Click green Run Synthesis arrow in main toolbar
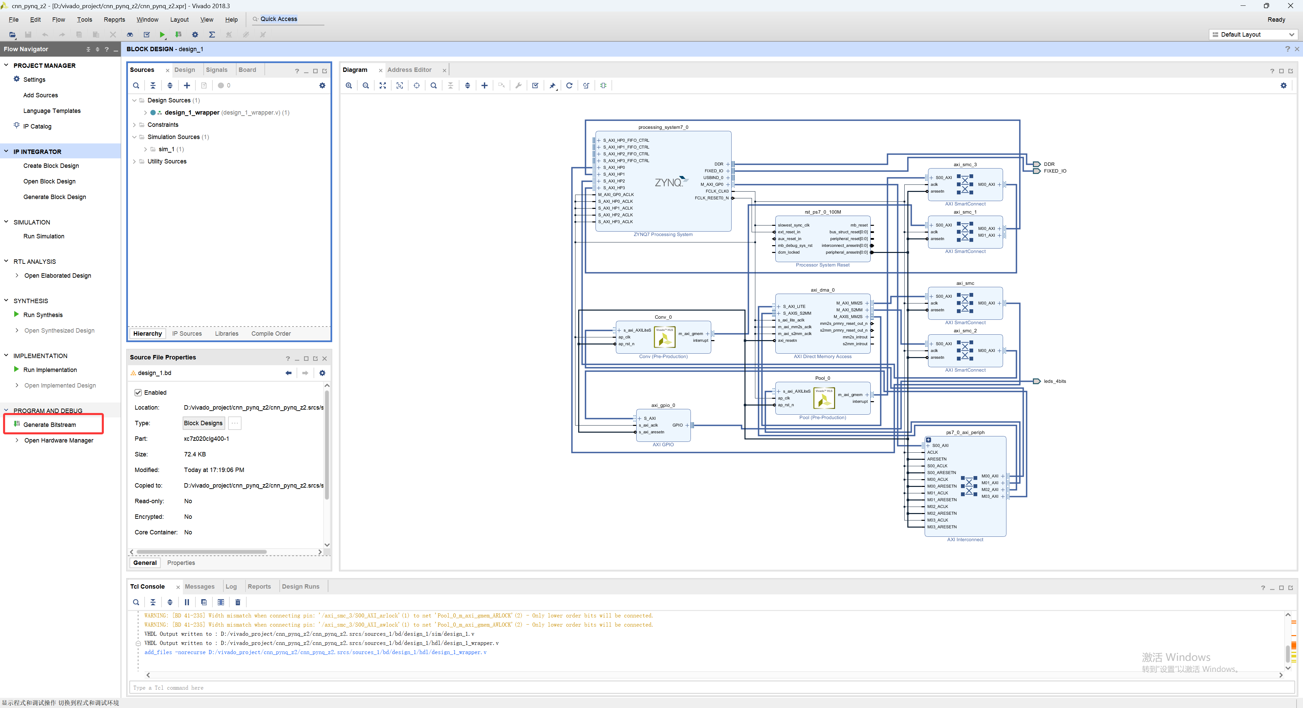The image size is (1303, 708). (162, 34)
